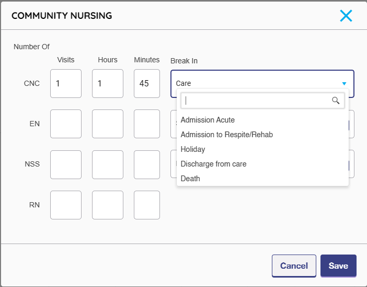Viewport: 367px width, 287px height.
Task: Close the Community Nursing dialog
Action: pos(346,16)
